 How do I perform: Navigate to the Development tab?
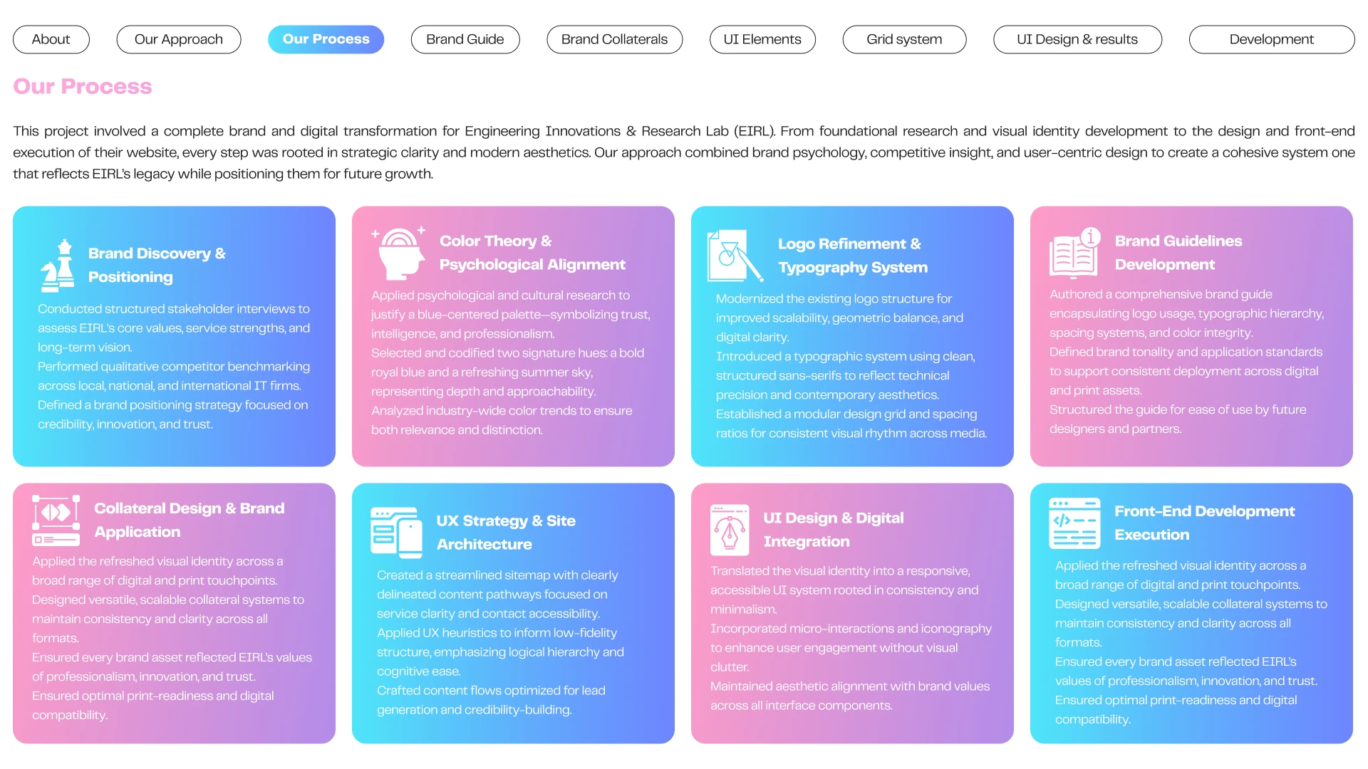point(1271,40)
